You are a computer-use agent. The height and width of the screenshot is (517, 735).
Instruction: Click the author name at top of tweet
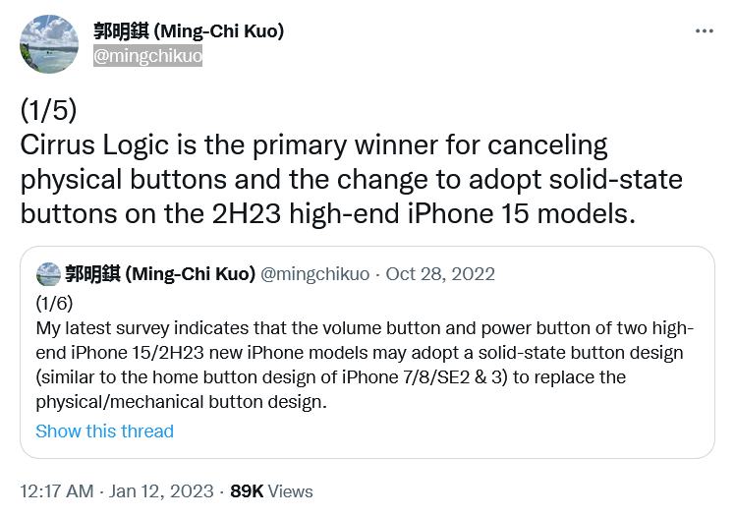pos(189,30)
